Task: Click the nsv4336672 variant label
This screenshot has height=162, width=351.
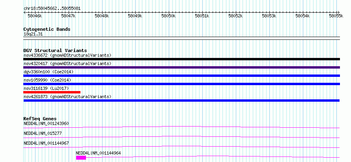Action: click(x=67, y=55)
